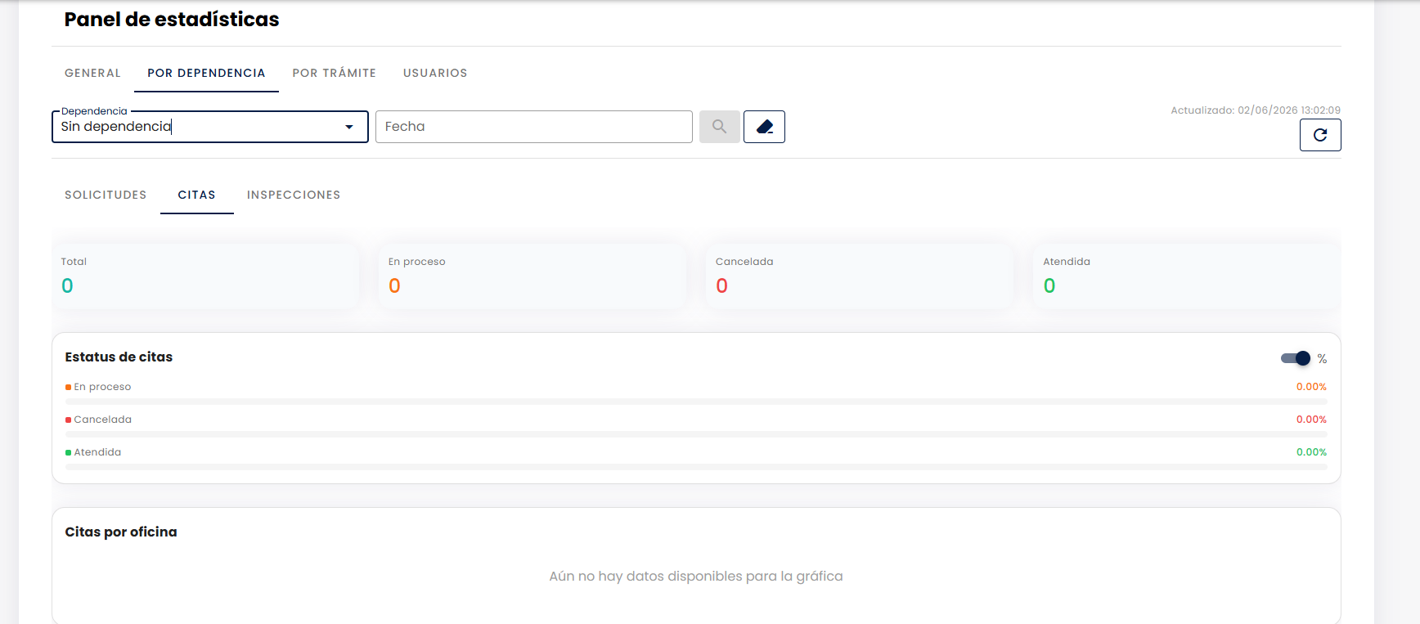Screen dimensions: 1420x624
Task: Open the POR TRÁMITE tab
Action: click(x=334, y=73)
